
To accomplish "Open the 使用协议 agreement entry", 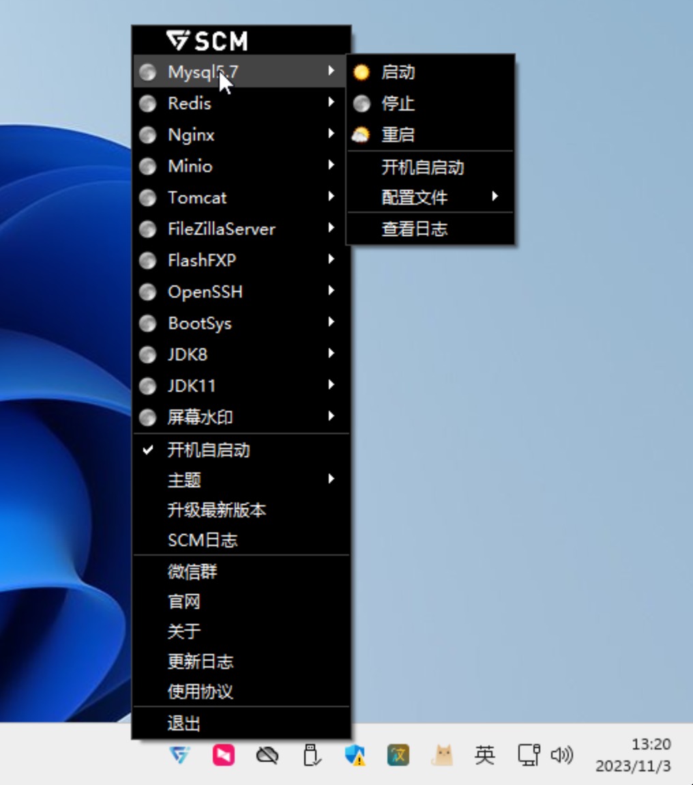I will coord(241,691).
